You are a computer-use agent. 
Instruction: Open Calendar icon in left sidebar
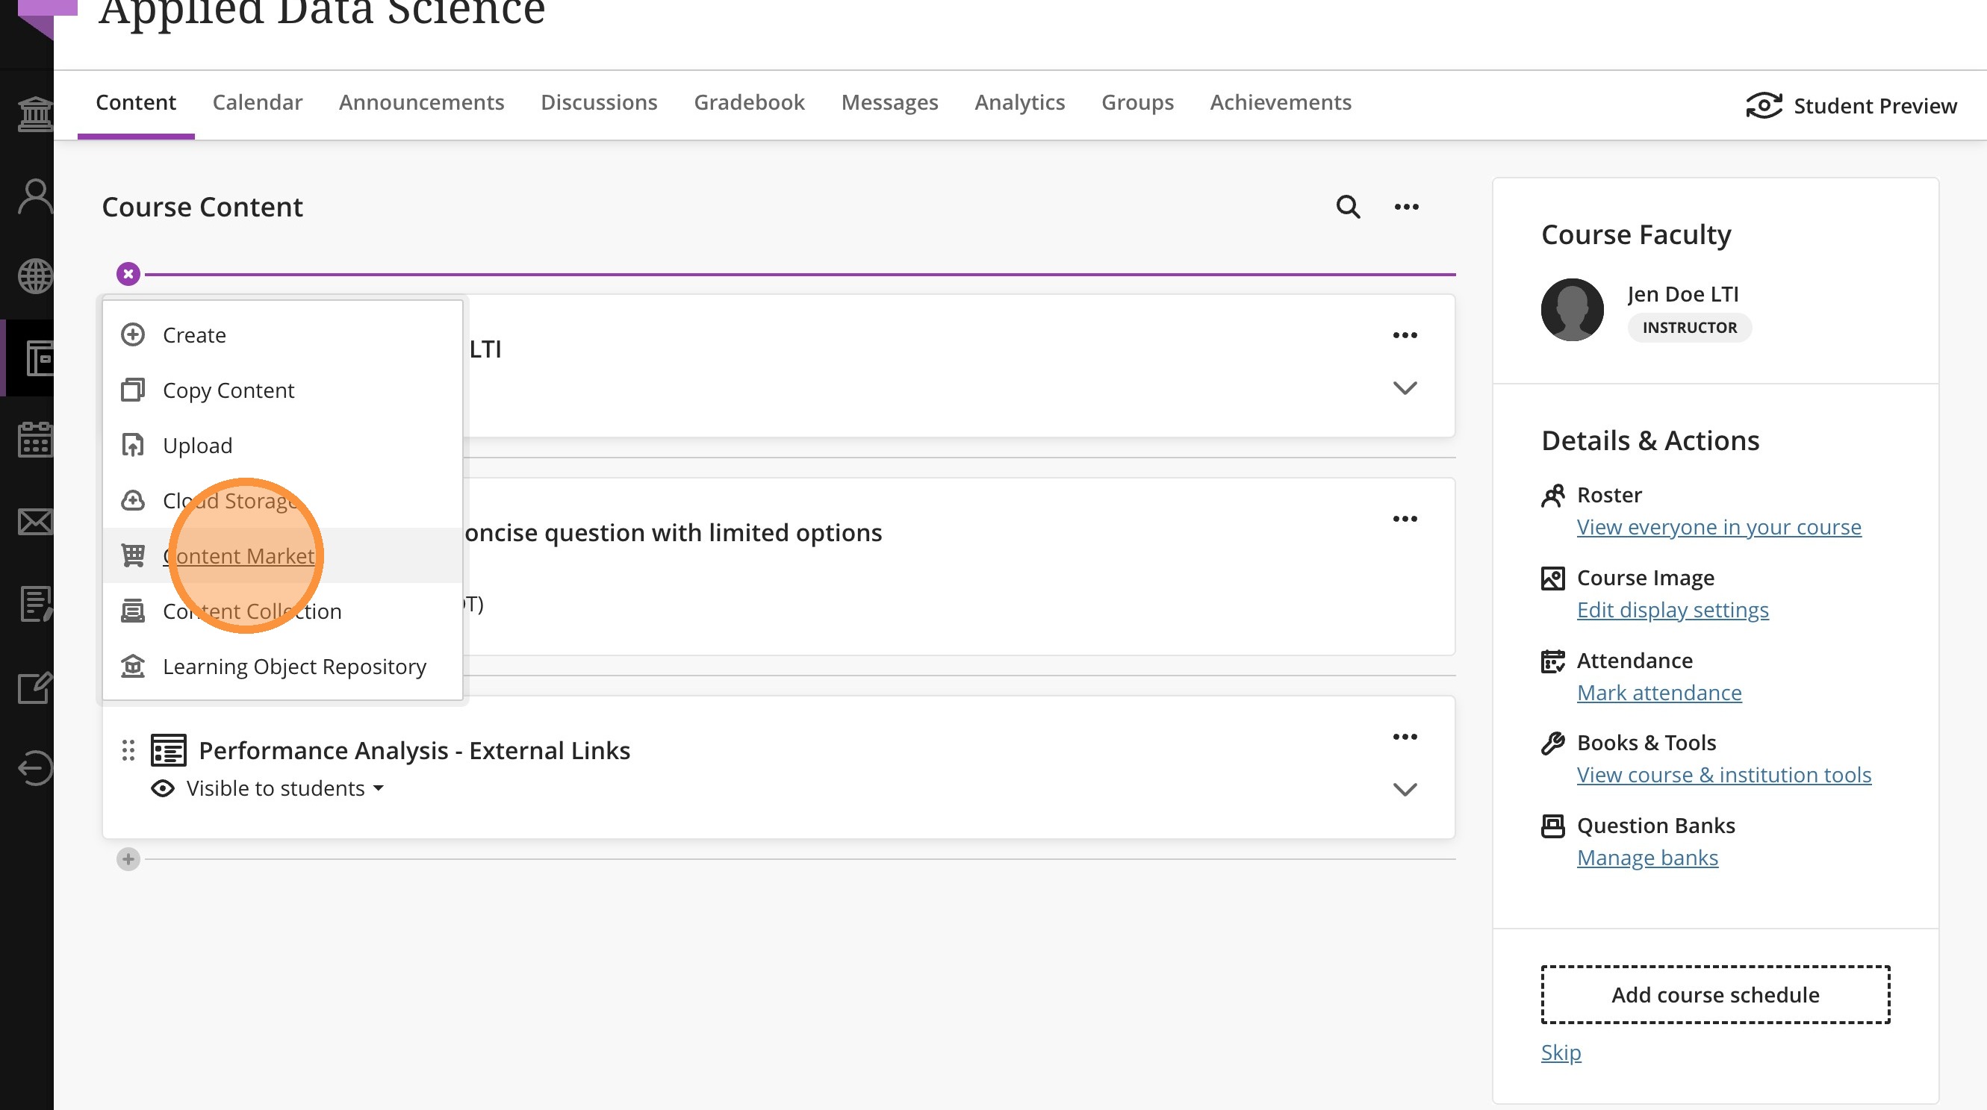pos(36,440)
